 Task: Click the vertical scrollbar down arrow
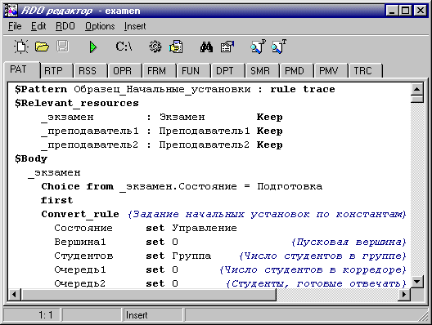416,281
